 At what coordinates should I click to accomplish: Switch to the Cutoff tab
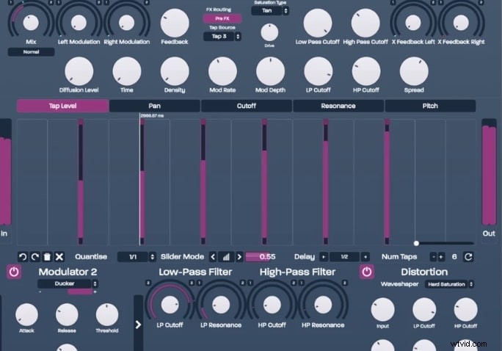point(247,106)
